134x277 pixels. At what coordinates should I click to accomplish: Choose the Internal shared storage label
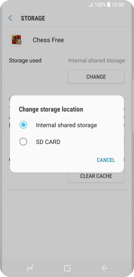click(x=67, y=125)
